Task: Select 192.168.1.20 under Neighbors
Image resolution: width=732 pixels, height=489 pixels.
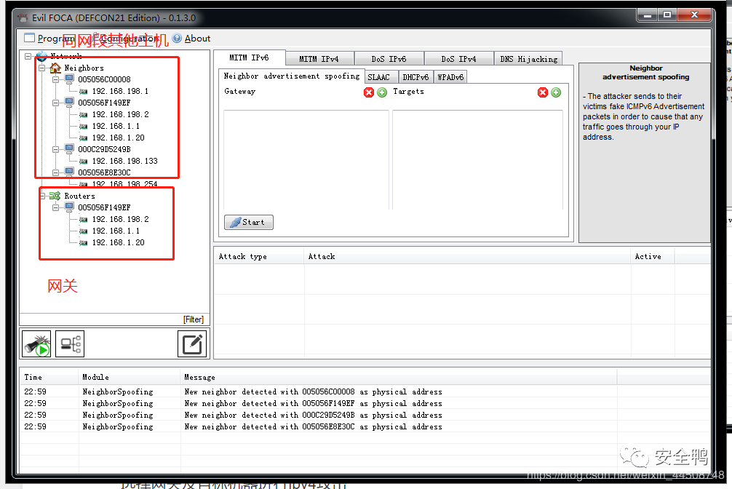Action: 118,138
